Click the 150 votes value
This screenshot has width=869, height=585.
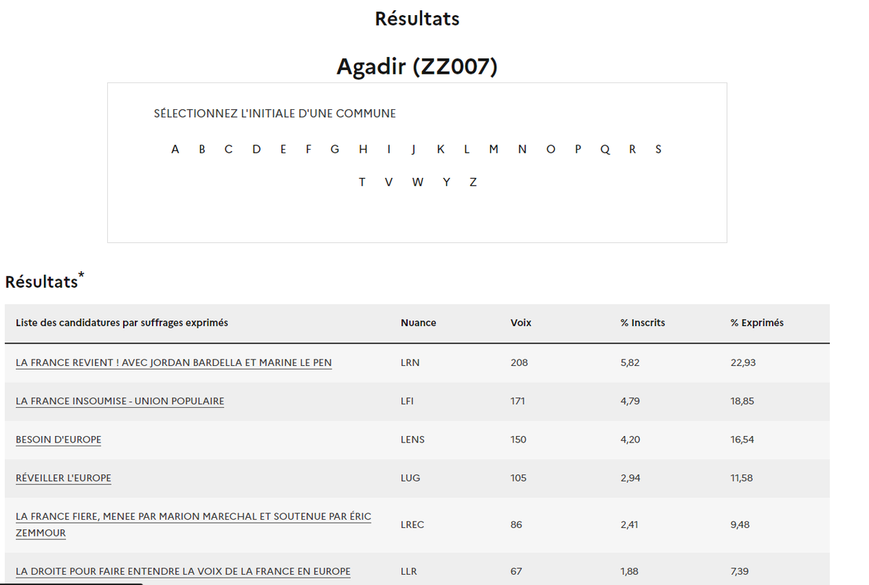(x=519, y=440)
